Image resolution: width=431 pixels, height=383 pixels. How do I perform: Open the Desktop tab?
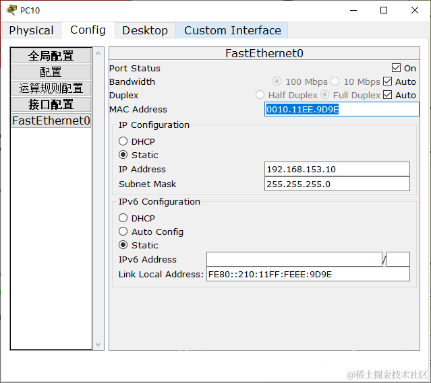point(145,30)
